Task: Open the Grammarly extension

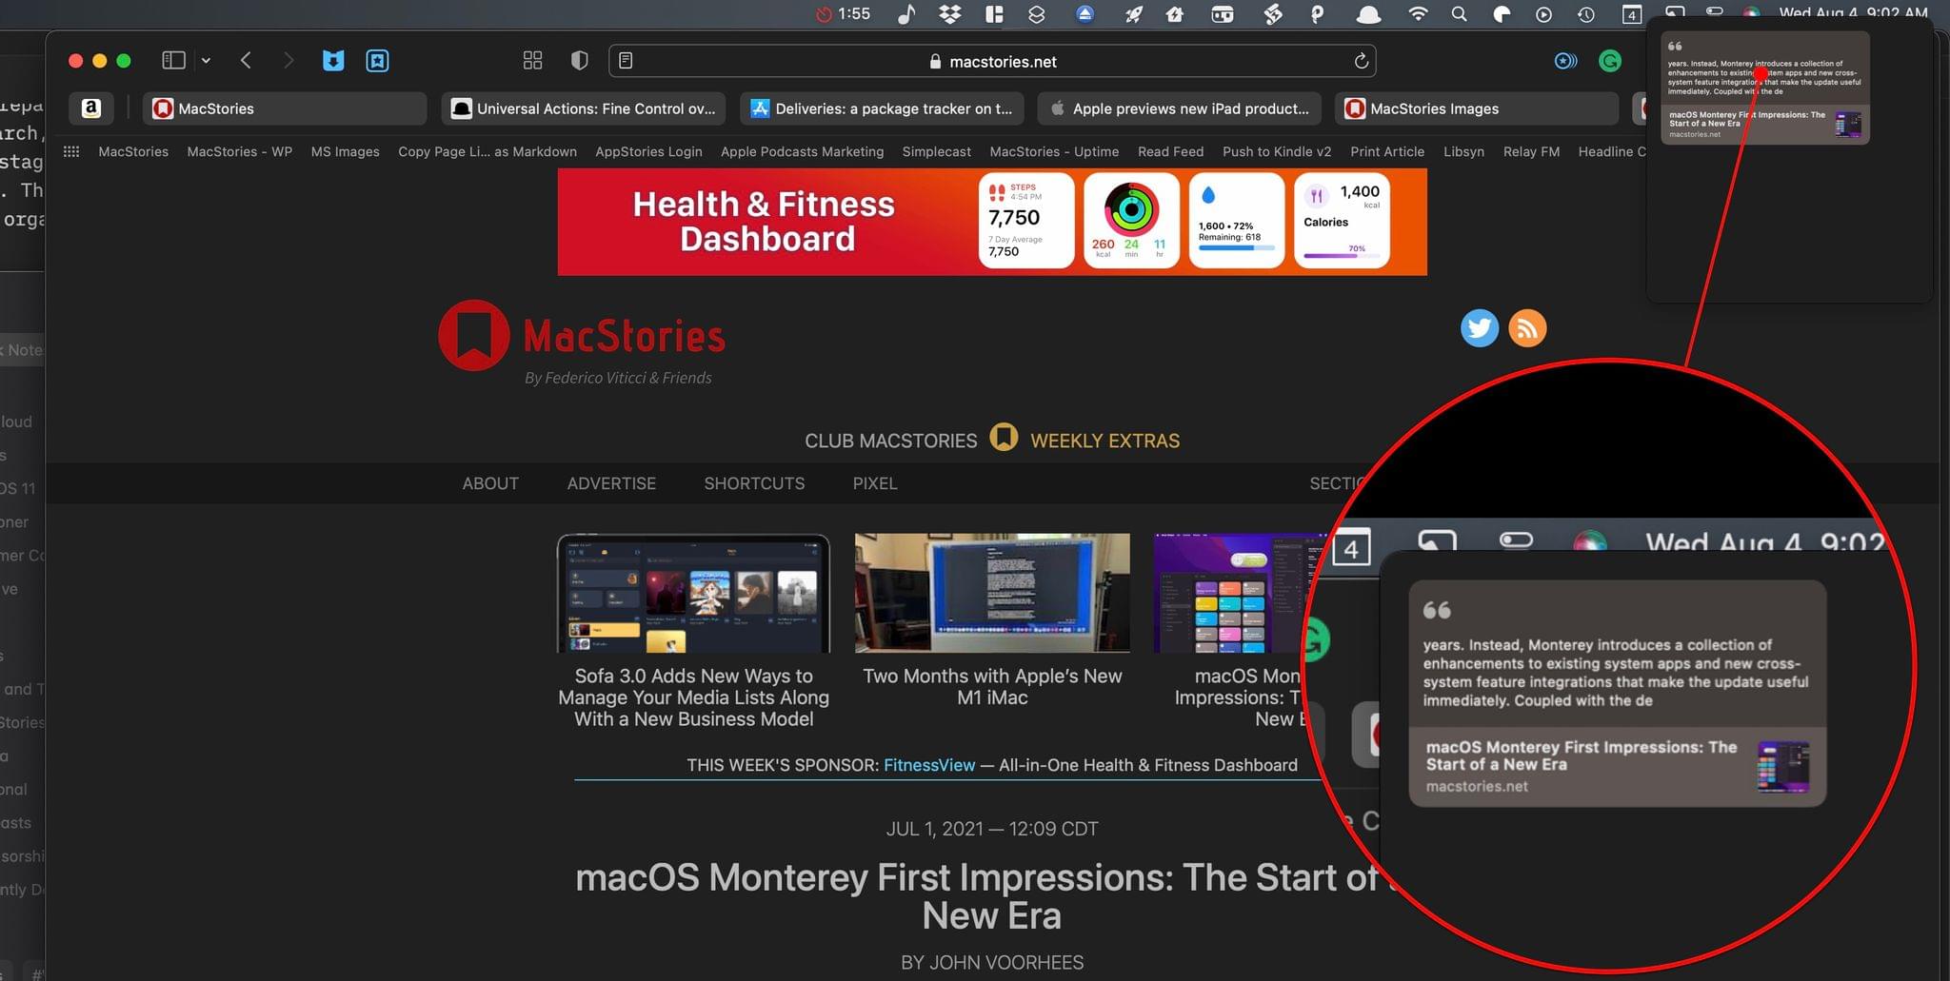Action: (1610, 61)
